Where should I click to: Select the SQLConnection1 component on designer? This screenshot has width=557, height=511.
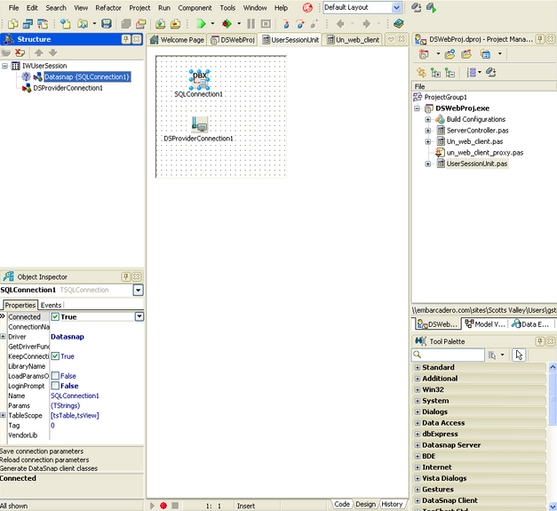point(199,80)
